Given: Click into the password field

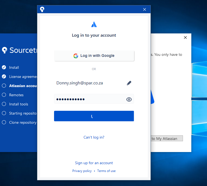Looking at the screenshot, I should [94, 99].
